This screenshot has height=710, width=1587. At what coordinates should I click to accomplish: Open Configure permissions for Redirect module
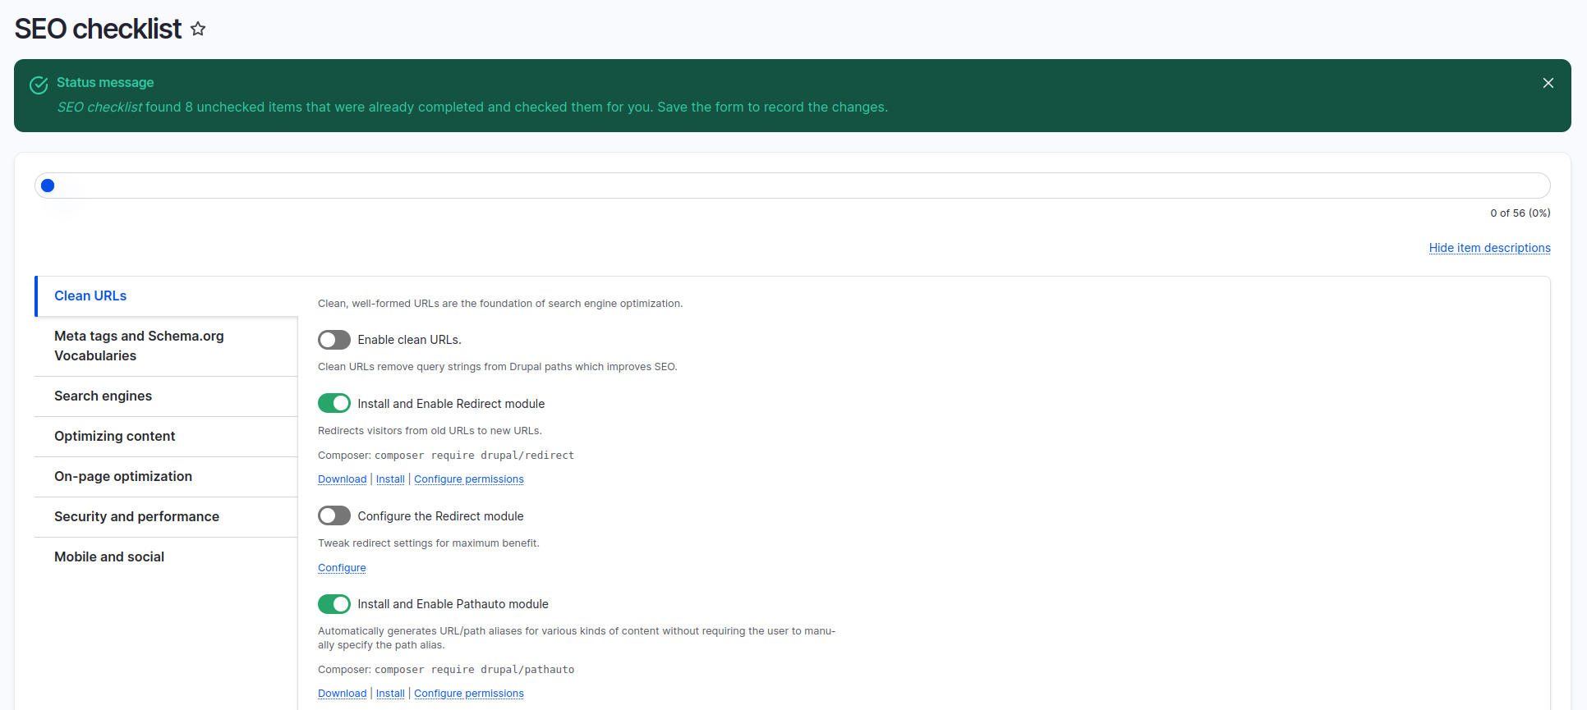tap(469, 479)
